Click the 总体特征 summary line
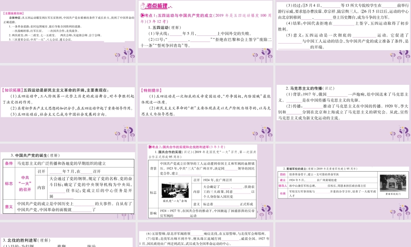411x247 pixels. [x=69, y=20]
